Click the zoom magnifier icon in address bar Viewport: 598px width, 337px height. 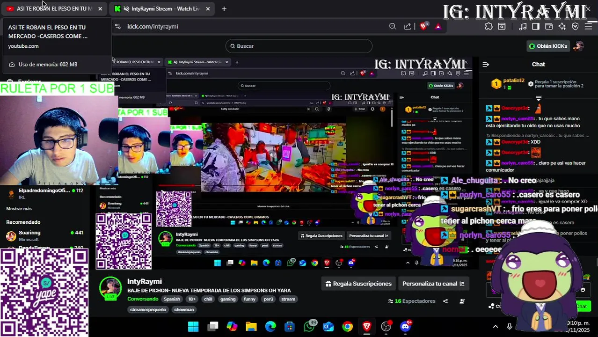[393, 27]
